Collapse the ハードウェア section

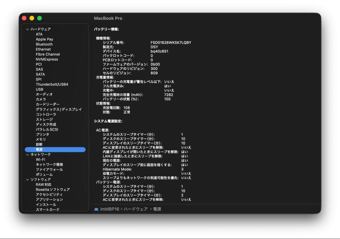[27, 29]
